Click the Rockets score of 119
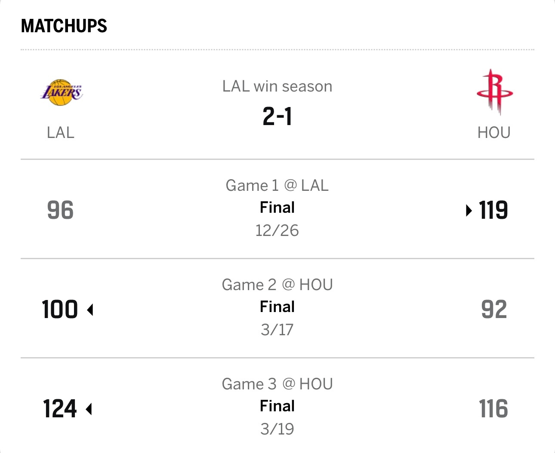This screenshot has height=453, width=555. point(493,211)
